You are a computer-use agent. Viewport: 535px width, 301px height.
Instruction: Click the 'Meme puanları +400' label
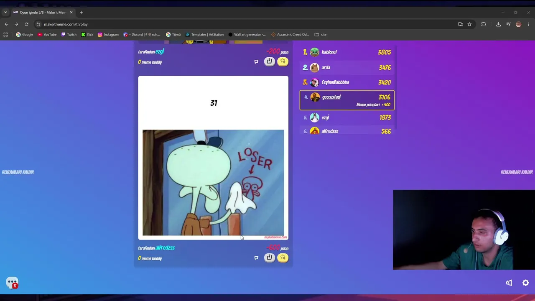click(x=373, y=105)
